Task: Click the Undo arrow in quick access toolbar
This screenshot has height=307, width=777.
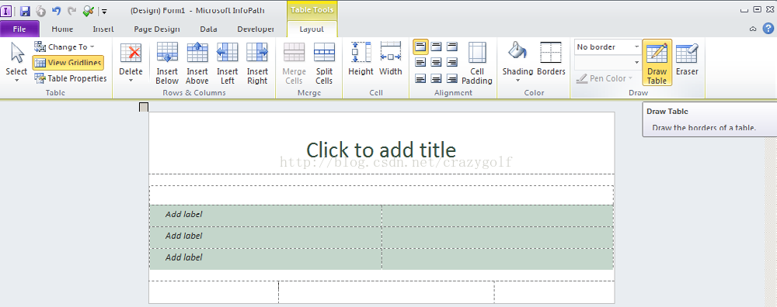Action: coord(56,11)
